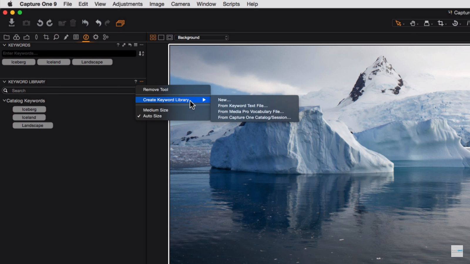This screenshot has width=470, height=264.
Task: Choose From Capture One Catalog/Session...
Action: pos(254,117)
